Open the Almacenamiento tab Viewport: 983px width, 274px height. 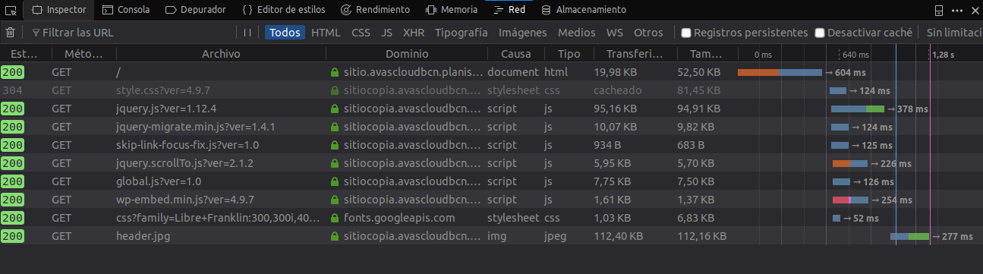(584, 10)
